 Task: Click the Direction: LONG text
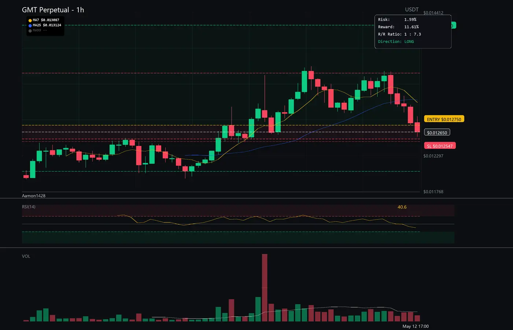[x=396, y=41]
